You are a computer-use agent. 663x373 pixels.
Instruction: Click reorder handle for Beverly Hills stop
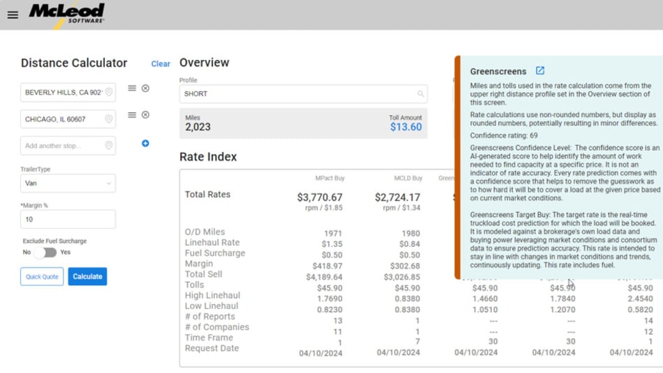(x=132, y=89)
